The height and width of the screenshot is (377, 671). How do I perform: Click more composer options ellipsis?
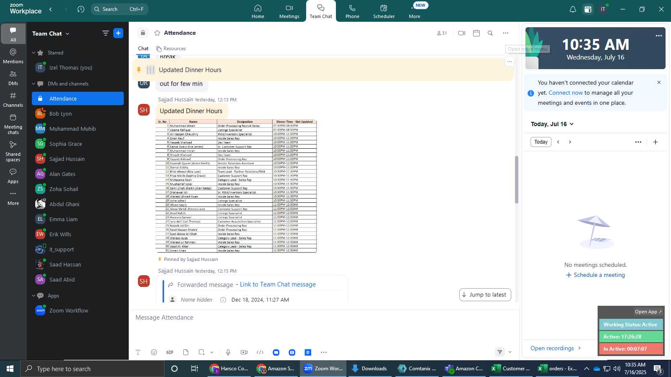tap(324, 352)
